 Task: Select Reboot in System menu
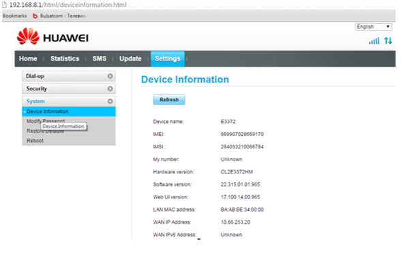coord(35,141)
